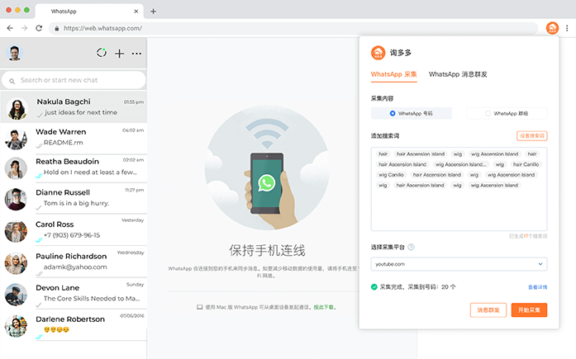
Task: Click Devon Lane's avatar
Action: point(16,295)
